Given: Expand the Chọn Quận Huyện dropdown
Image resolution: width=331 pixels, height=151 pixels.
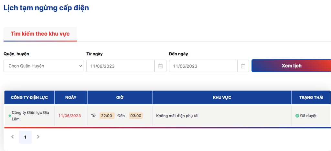Looking at the screenshot, I should 44,66.
